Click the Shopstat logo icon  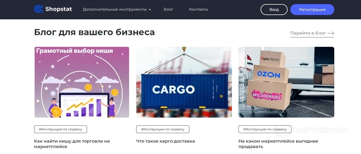click(x=38, y=9)
